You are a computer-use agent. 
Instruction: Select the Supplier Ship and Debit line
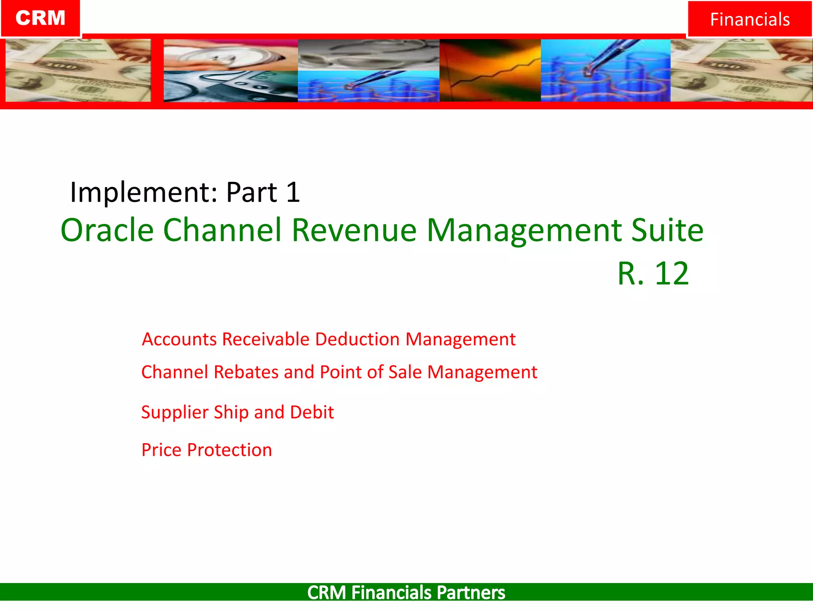[x=237, y=412]
